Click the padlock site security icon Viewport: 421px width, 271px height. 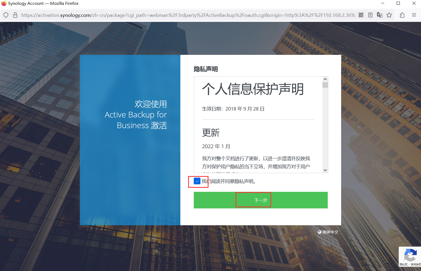click(15, 15)
